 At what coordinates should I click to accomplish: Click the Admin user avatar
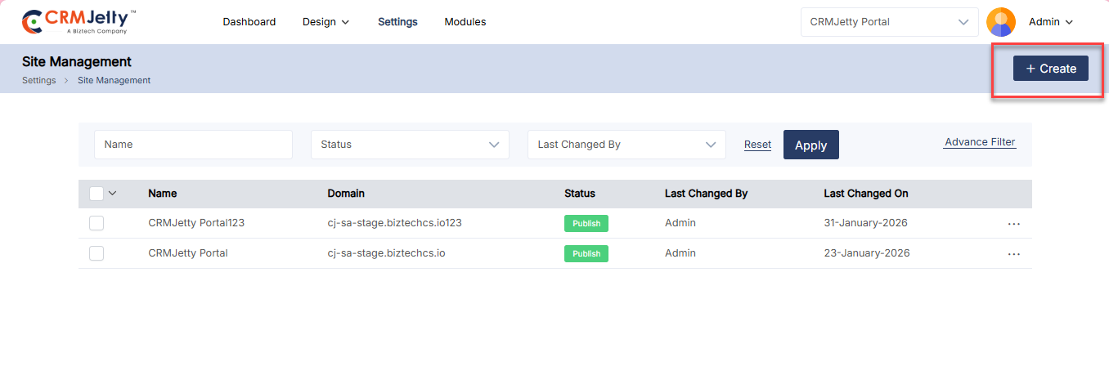point(1000,22)
